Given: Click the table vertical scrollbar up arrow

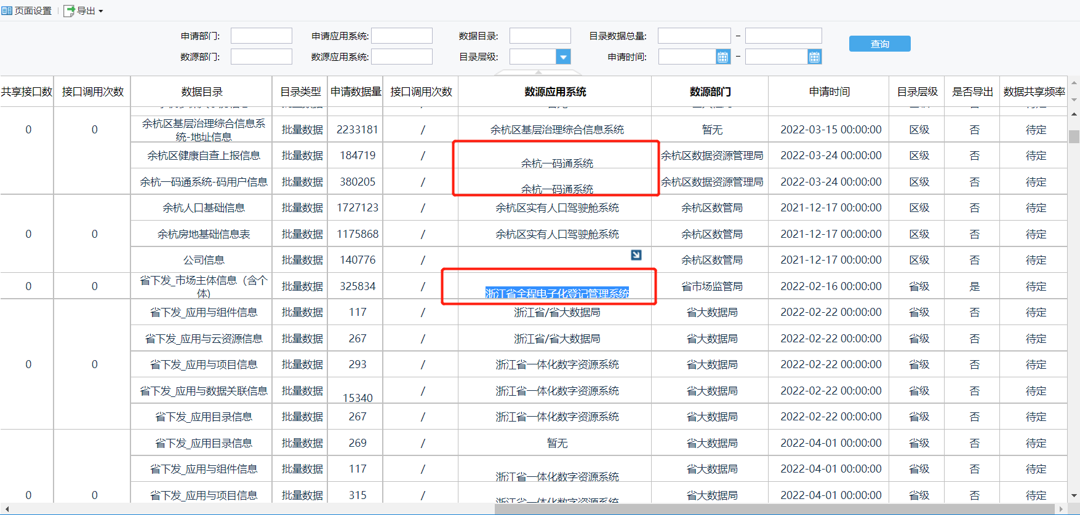Looking at the screenshot, I should 1074,114.
